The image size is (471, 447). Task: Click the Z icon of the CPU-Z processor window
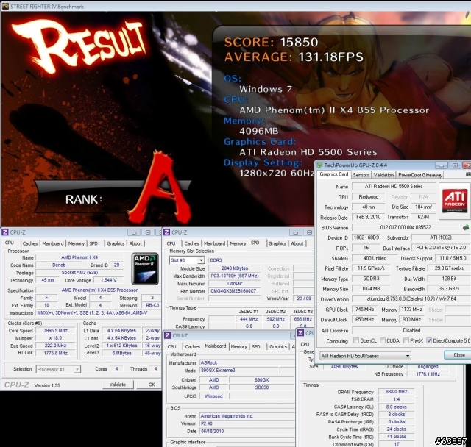coord(5,232)
